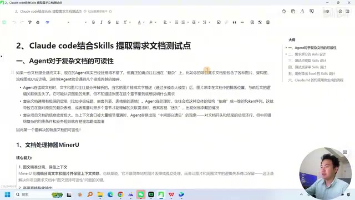355x200 pixels.
Task: Click the copy document icon at top right
Action: pyautogui.click(x=293, y=11)
